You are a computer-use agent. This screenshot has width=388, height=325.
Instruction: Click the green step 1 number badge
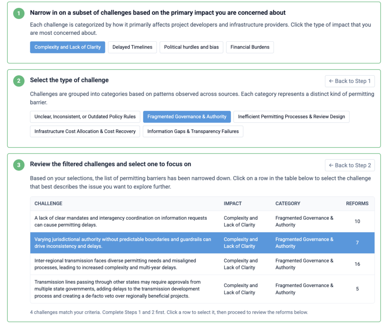pyautogui.click(x=19, y=13)
